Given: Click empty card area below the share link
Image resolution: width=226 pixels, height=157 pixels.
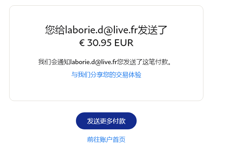Looking at the screenshot, I should click(106, 90).
